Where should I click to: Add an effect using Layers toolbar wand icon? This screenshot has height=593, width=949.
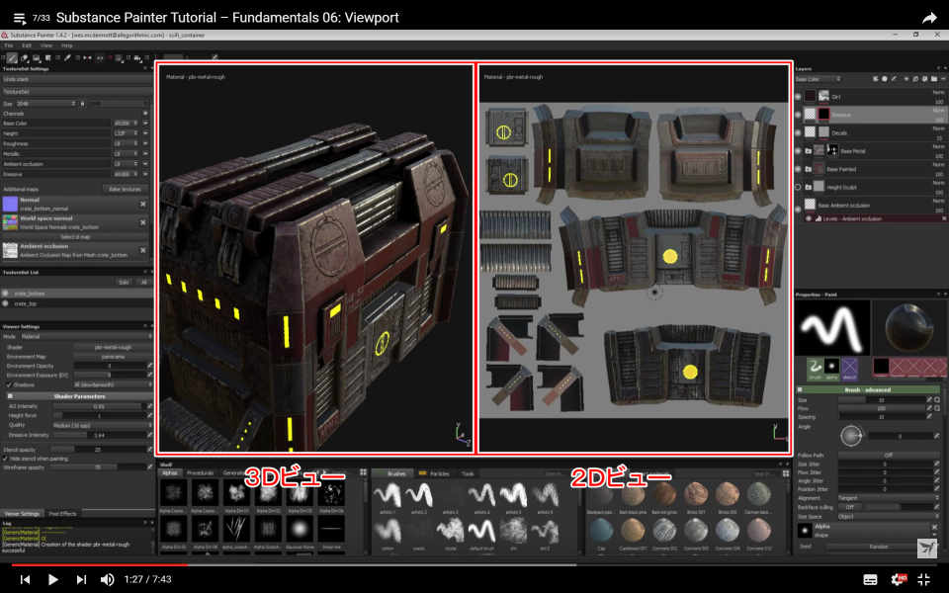[x=875, y=79]
